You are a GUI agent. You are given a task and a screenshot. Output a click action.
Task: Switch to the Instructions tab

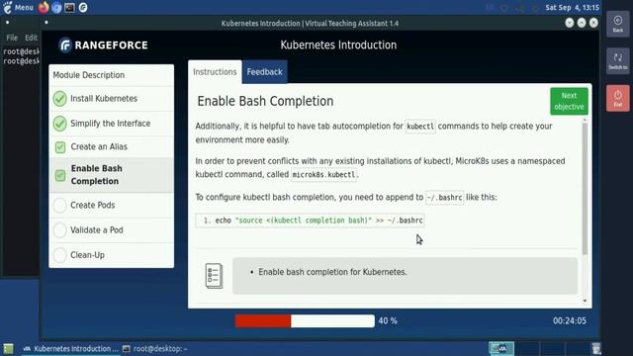[215, 72]
